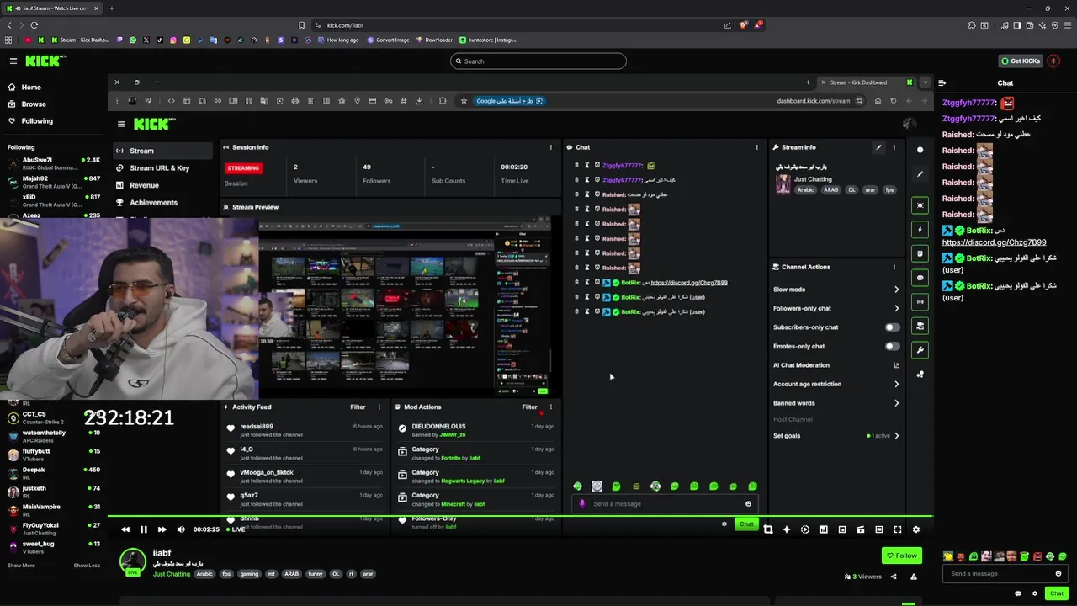Expand Account age restriction
Screen dimensions: 1077x606
(896, 384)
